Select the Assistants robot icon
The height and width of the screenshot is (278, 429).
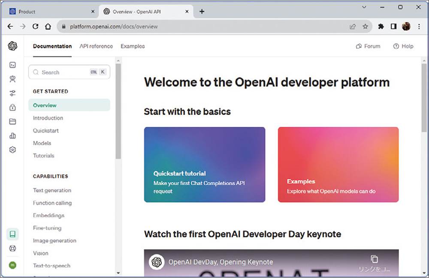[x=12, y=79]
